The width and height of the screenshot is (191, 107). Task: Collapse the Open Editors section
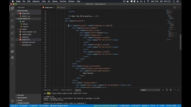pos(23,11)
